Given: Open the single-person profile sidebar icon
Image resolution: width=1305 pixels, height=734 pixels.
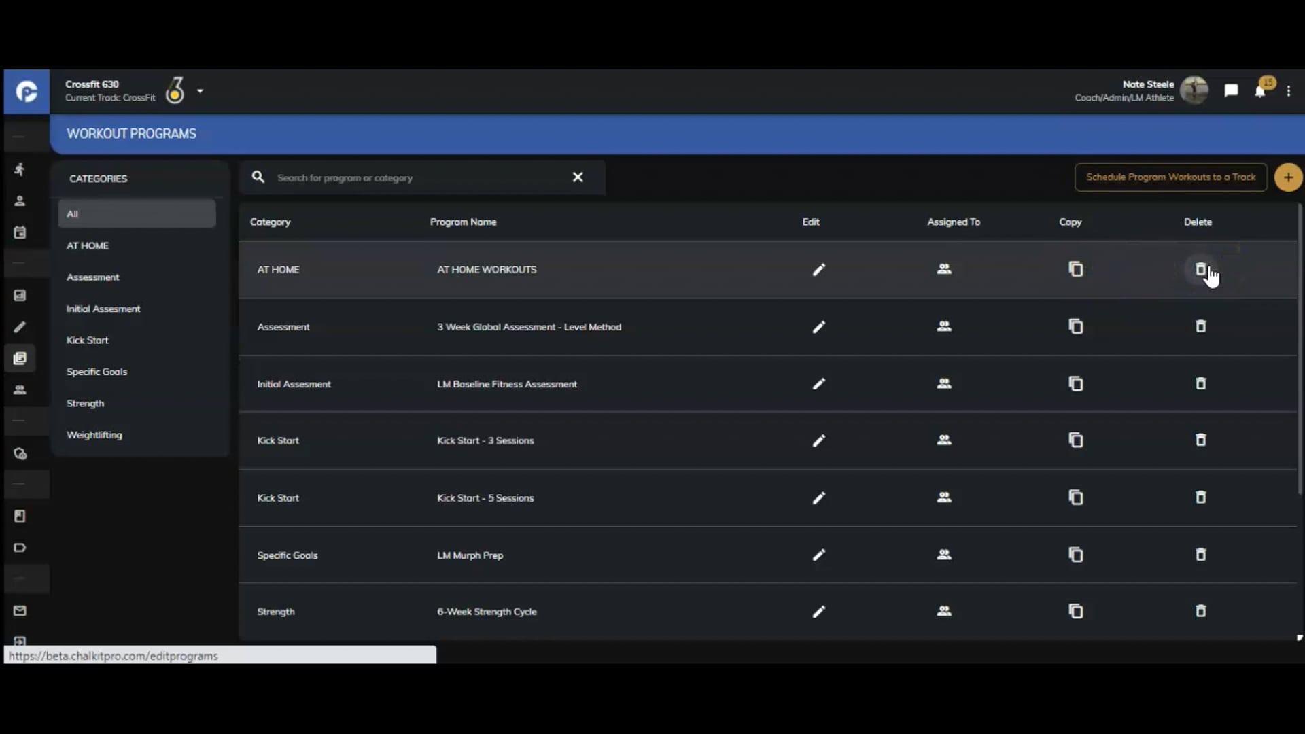Looking at the screenshot, I should pyautogui.click(x=20, y=200).
